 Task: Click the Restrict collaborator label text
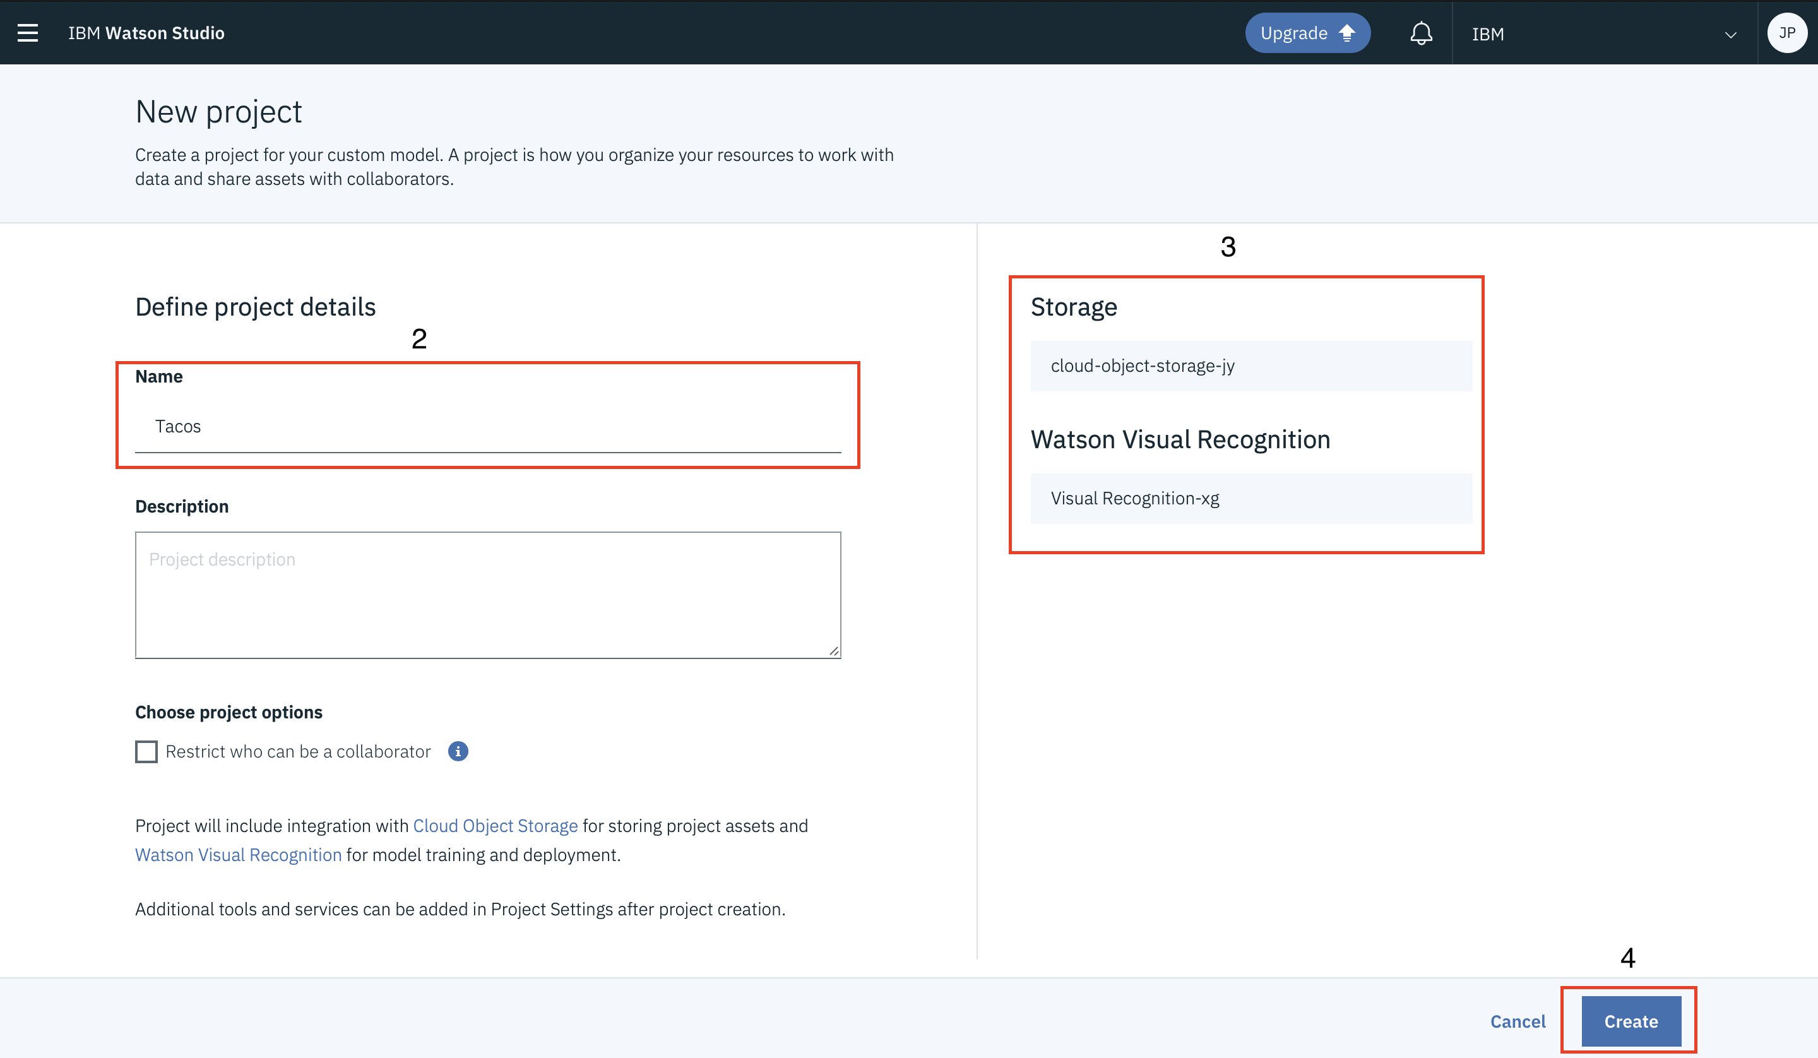point(298,751)
